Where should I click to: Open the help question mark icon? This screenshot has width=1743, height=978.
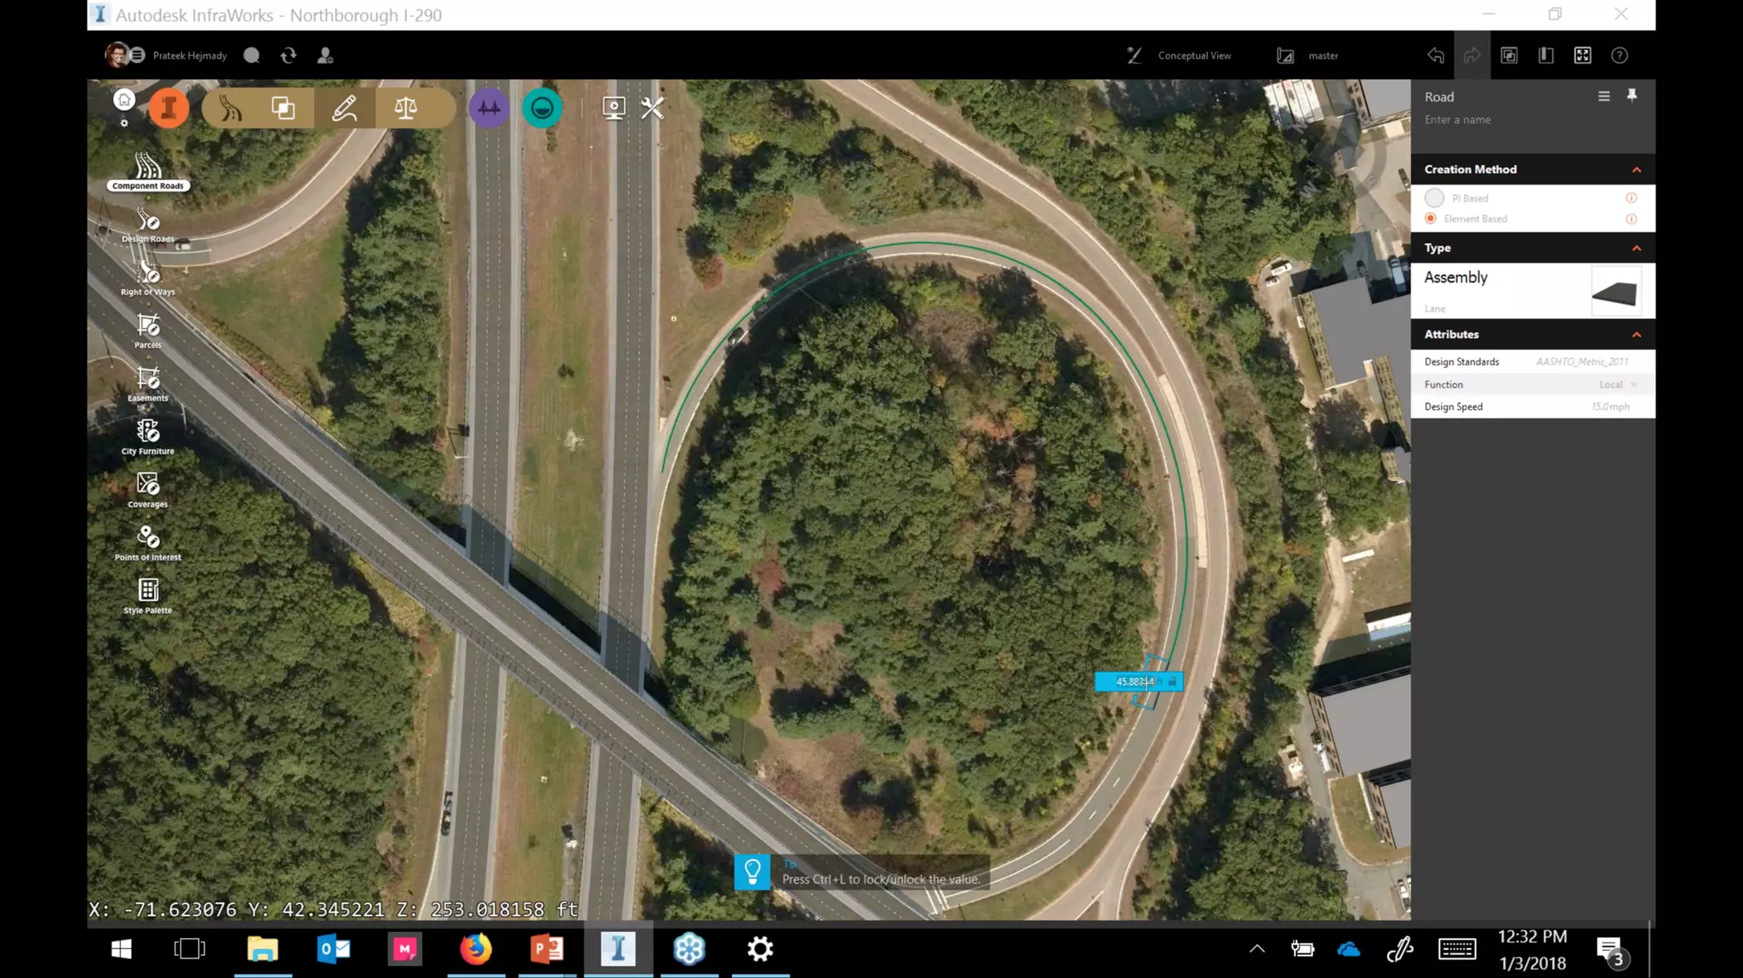pyautogui.click(x=1620, y=55)
